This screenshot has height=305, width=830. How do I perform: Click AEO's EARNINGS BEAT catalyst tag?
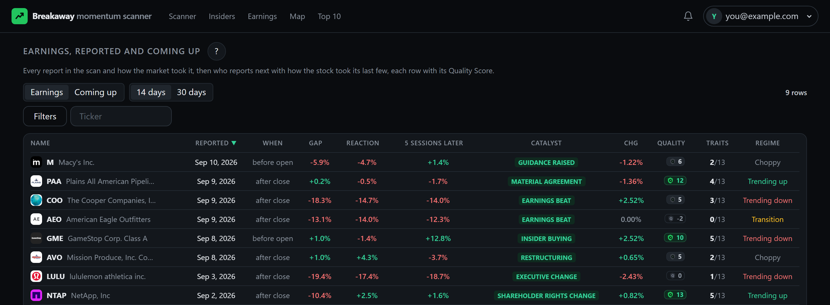[x=546, y=220]
